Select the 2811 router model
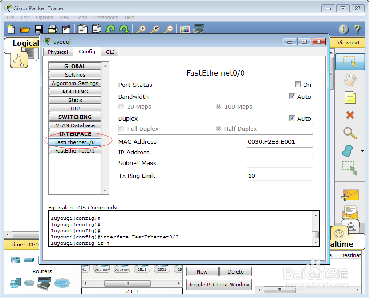 (x=142, y=268)
